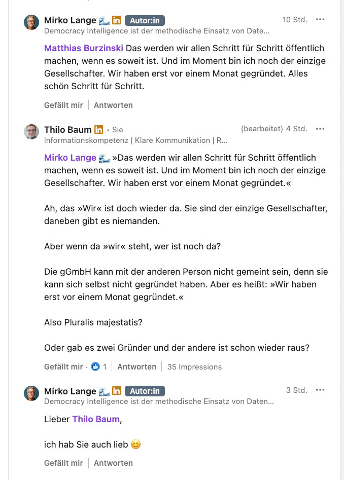Reply to the 'ich hab Sie auch lieb' comment
This screenshot has width=344, height=480.
113,463
